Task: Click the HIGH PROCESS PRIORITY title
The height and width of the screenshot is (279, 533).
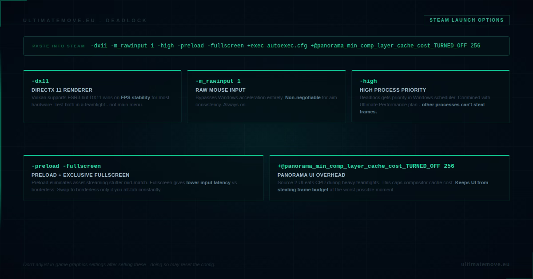Action: click(x=393, y=90)
